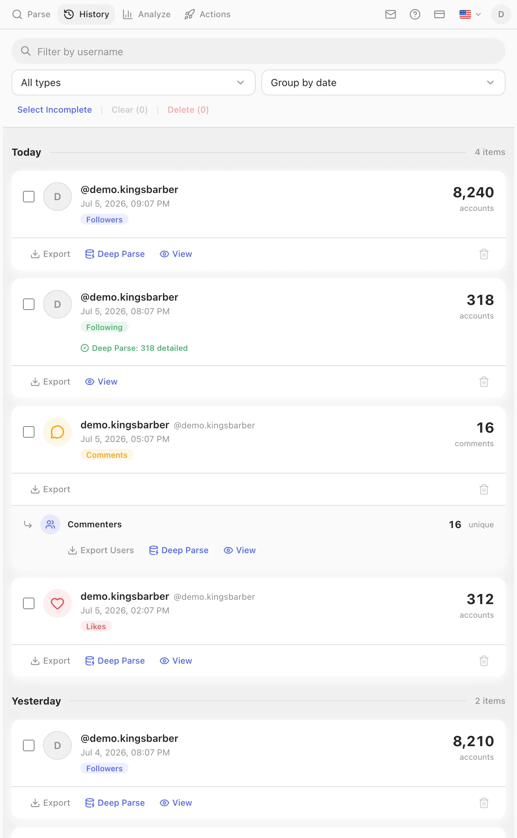Click the Select Incomplete link
Viewport: 517px width, 838px height.
pos(55,110)
